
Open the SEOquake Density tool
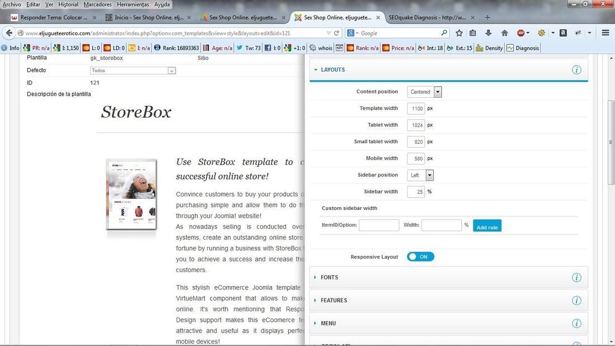(x=489, y=48)
